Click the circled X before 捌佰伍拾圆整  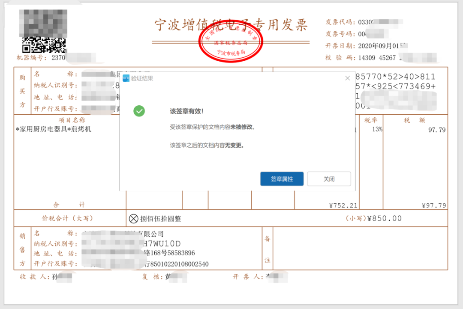[134, 219]
